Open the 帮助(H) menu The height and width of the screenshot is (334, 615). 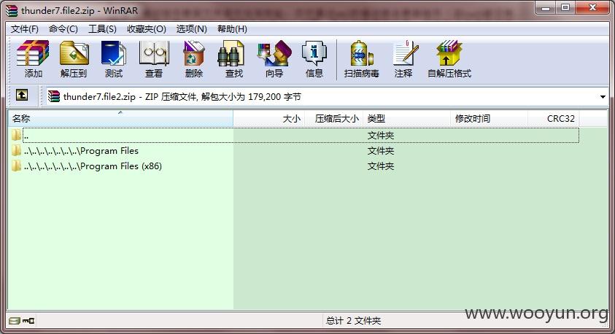point(232,29)
